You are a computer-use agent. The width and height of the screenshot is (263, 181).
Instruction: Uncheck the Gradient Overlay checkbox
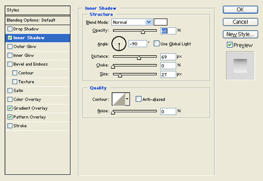pos(10,108)
